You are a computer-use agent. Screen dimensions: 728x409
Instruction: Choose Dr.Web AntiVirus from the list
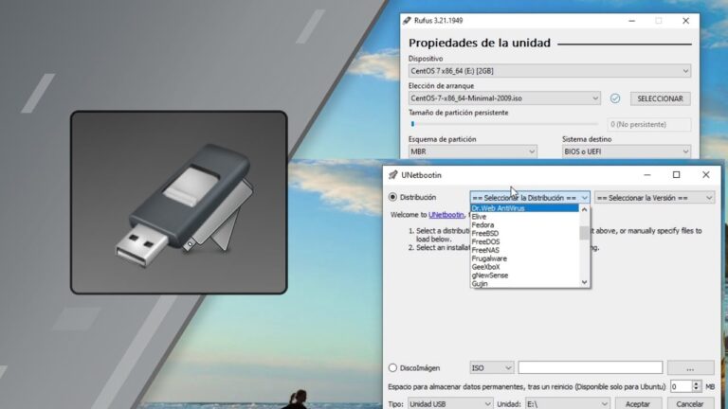(x=524, y=208)
